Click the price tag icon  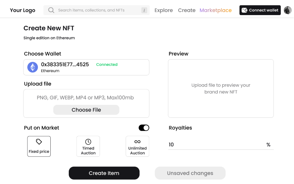click(x=39, y=142)
